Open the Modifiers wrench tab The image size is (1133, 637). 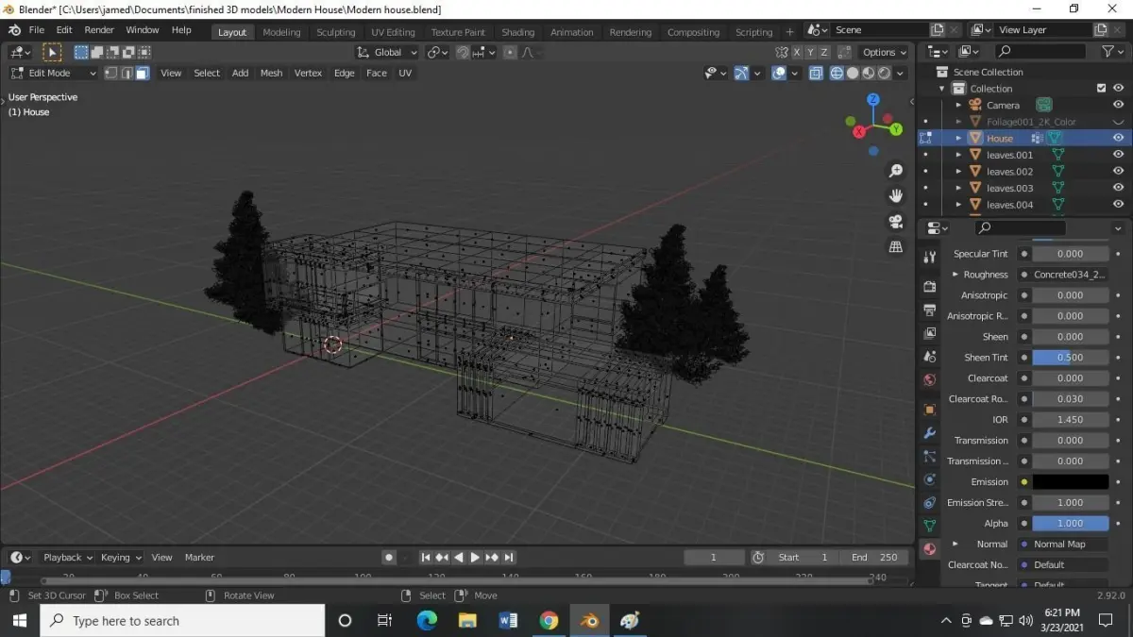[930, 433]
